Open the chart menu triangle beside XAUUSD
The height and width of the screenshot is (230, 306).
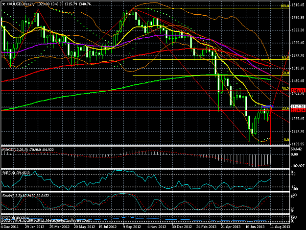pos(3,4)
